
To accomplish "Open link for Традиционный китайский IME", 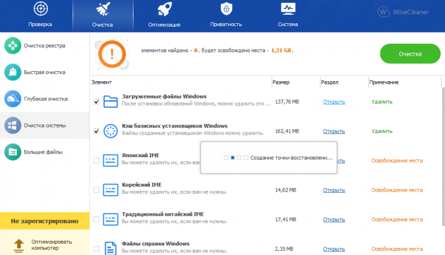I will 334,219.
